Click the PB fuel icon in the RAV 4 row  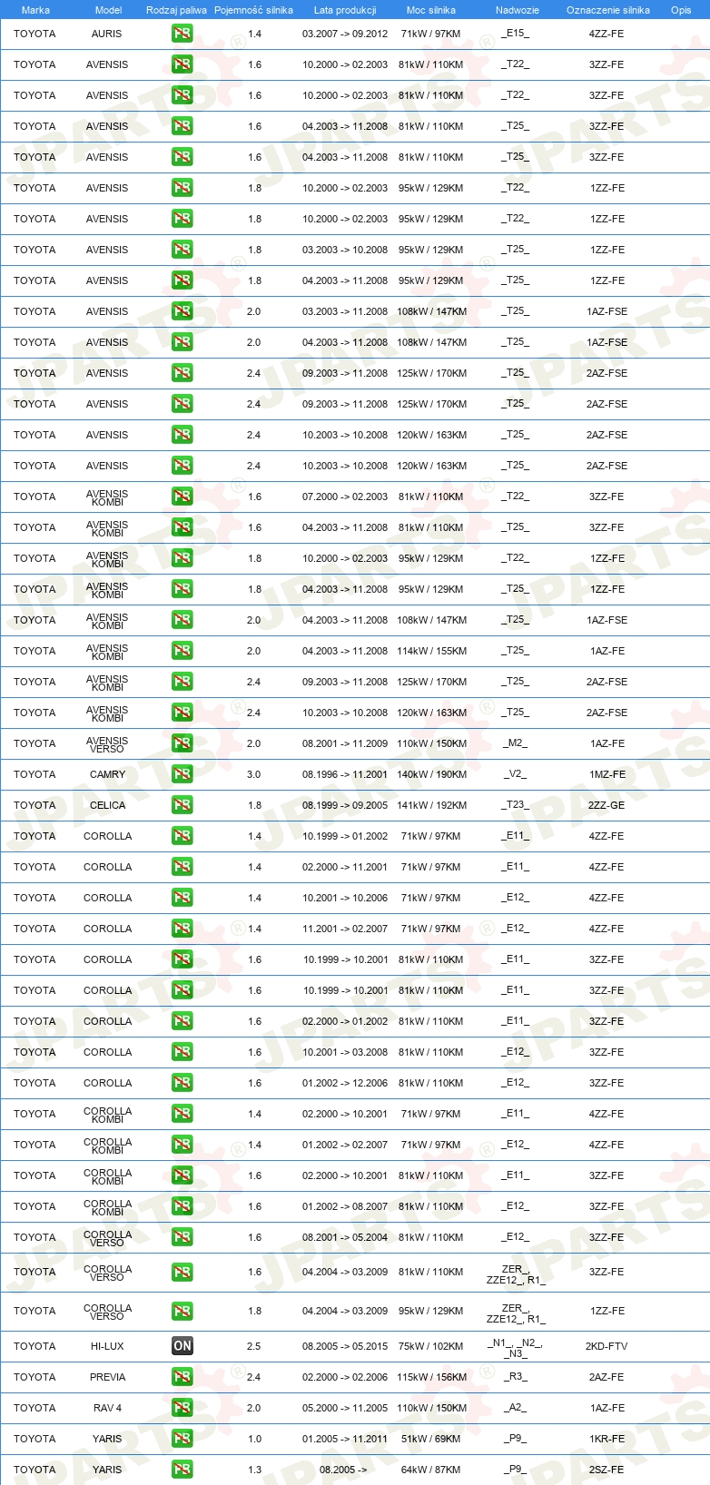182,1408
